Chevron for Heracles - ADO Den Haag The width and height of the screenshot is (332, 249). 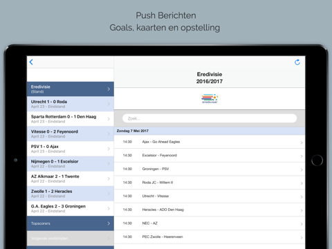(x=302, y=211)
